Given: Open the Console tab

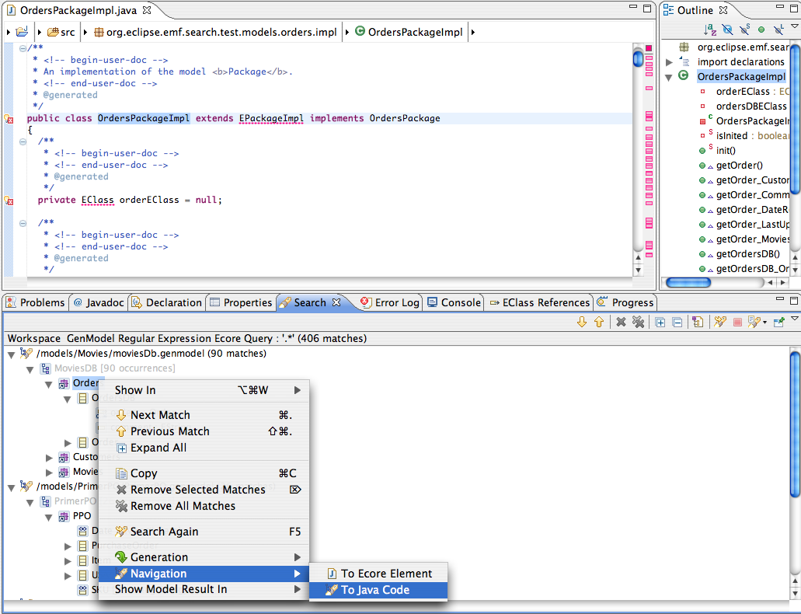Looking at the screenshot, I should [454, 302].
